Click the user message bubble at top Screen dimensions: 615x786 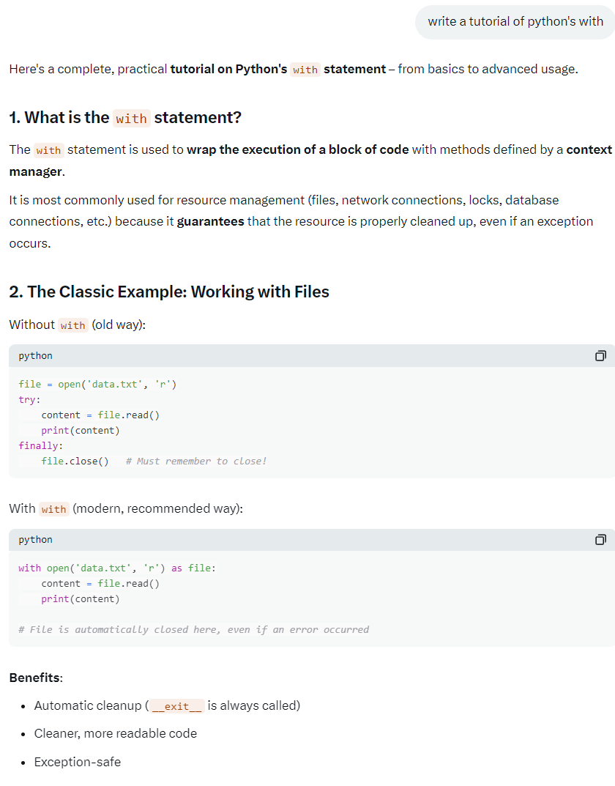pos(515,21)
